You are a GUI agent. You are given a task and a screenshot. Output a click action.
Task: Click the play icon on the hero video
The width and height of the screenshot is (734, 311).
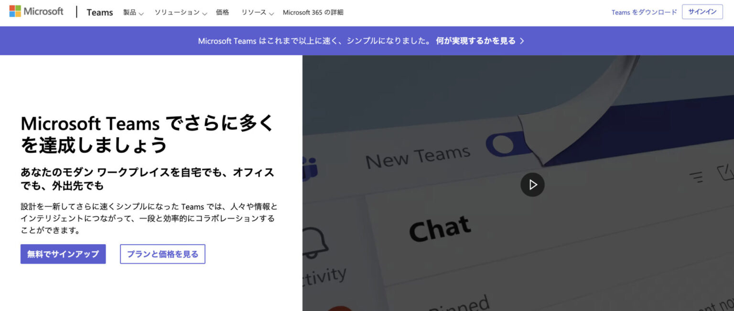[532, 184]
